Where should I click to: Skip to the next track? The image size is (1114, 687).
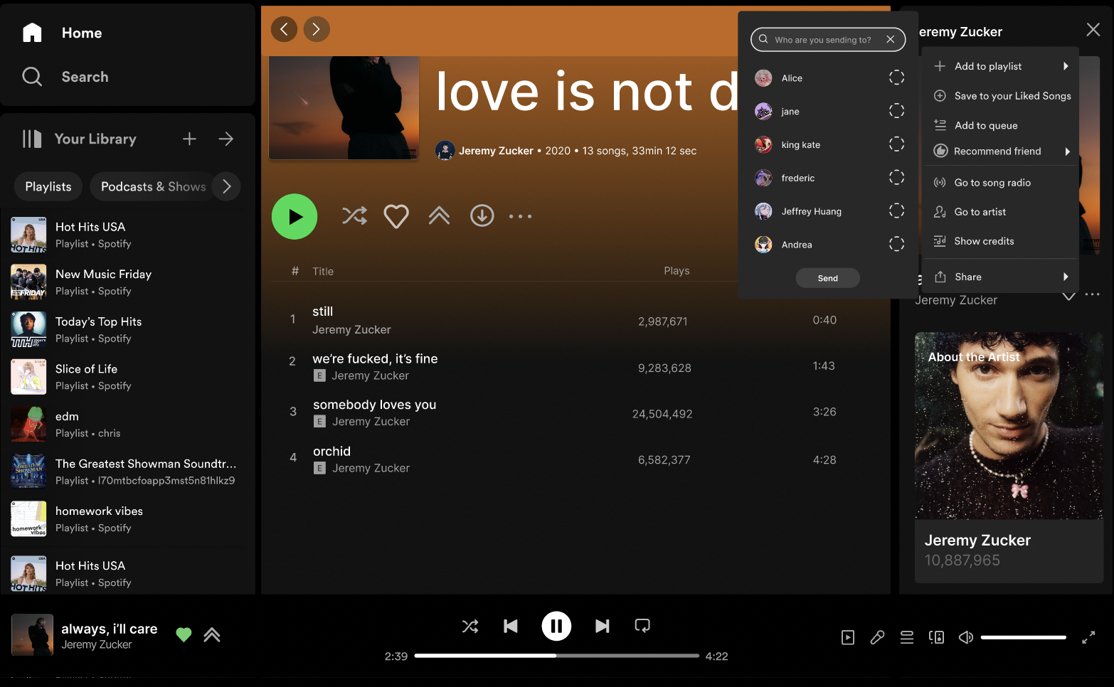(x=602, y=626)
